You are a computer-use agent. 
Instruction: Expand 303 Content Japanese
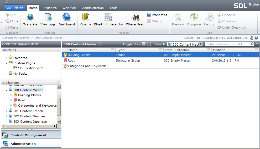click(x=6, y=122)
